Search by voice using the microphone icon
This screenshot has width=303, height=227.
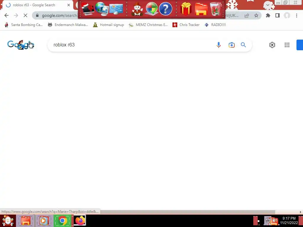[219, 45]
